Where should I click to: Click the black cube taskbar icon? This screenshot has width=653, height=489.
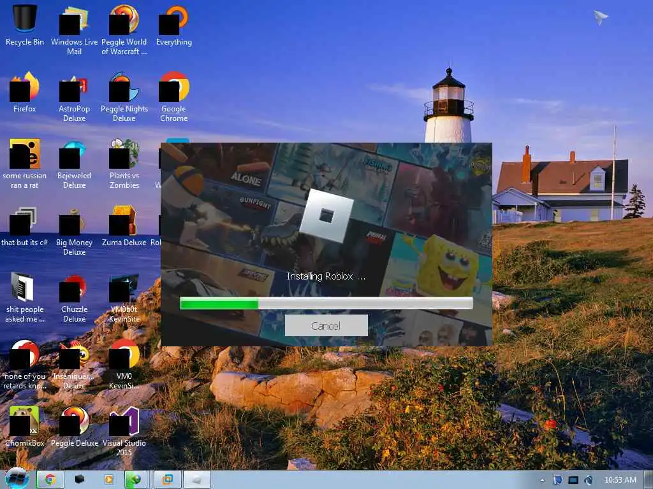click(80, 479)
